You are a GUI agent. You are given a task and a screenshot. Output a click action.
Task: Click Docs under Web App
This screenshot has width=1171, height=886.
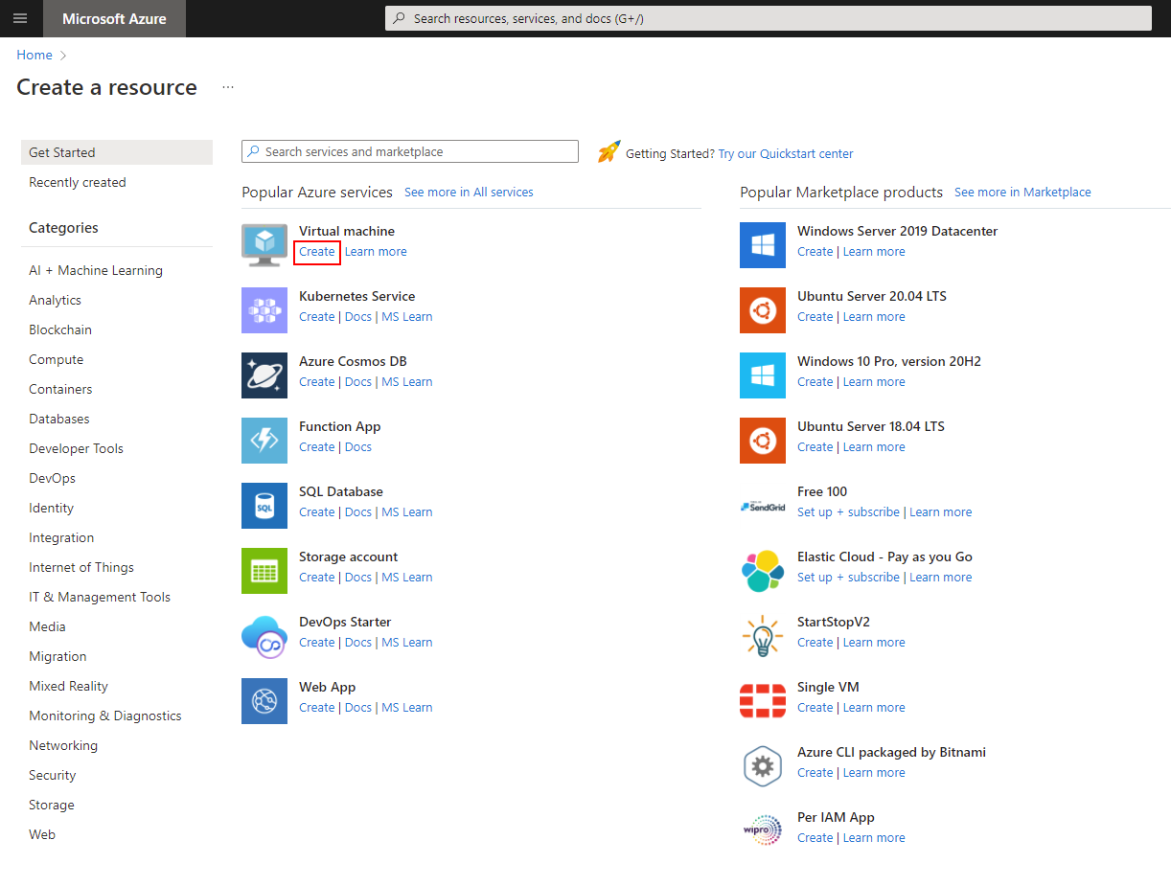pos(358,708)
